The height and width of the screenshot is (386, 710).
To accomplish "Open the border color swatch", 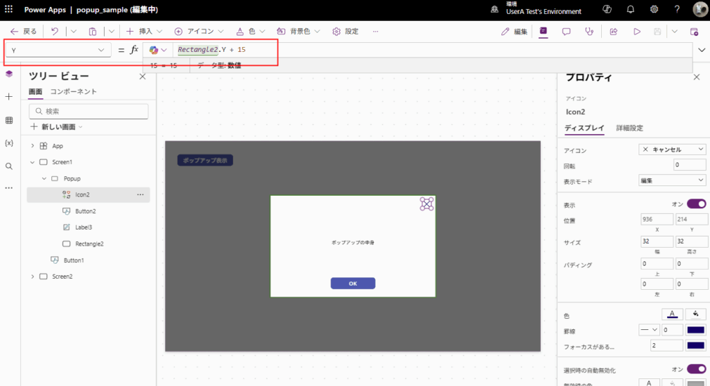I will coord(695,330).
